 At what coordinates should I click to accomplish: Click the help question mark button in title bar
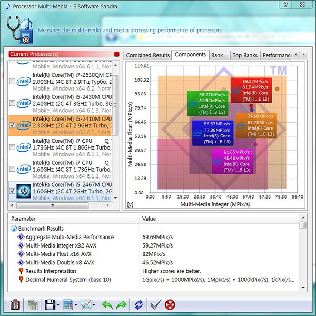285,4
